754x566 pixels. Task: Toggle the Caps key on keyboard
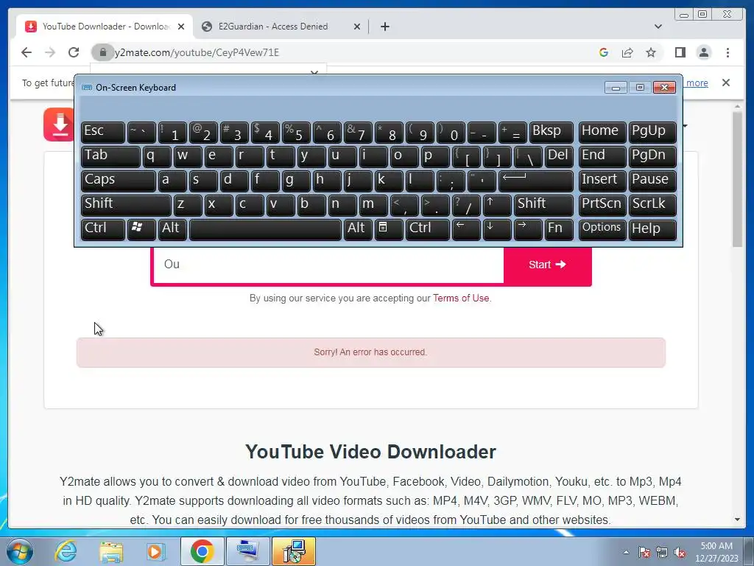click(x=119, y=181)
